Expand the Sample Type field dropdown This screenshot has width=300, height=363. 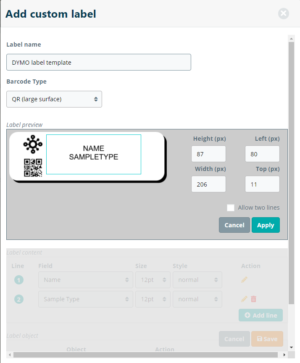tap(86, 299)
